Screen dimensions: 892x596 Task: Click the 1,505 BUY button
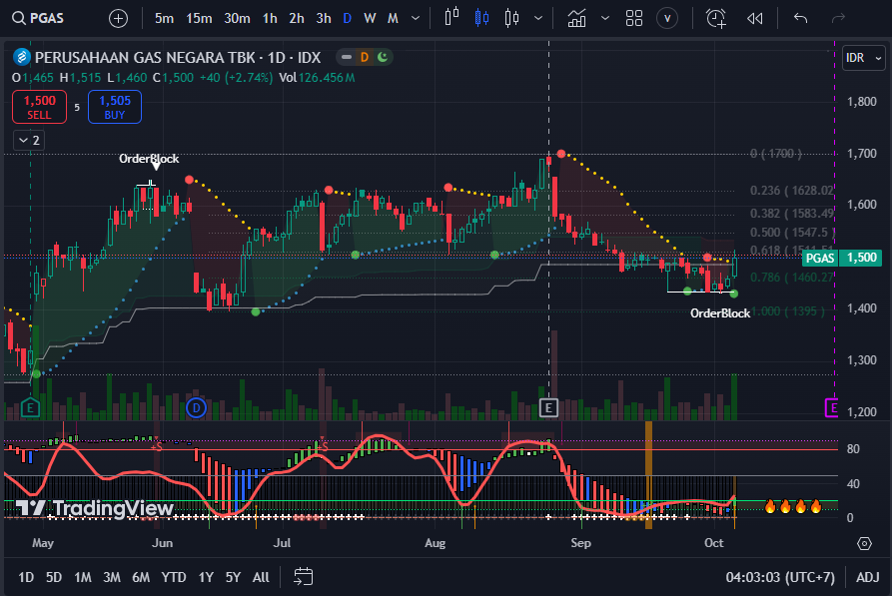(x=114, y=107)
